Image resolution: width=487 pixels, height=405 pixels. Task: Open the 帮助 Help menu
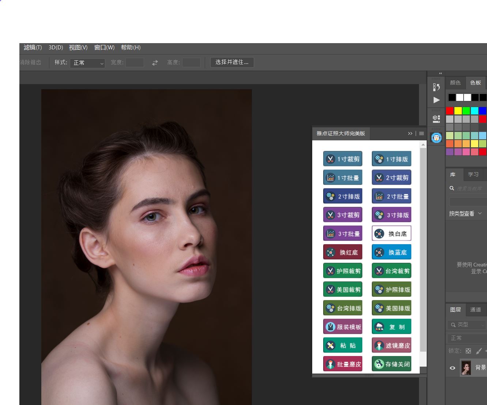tap(131, 48)
